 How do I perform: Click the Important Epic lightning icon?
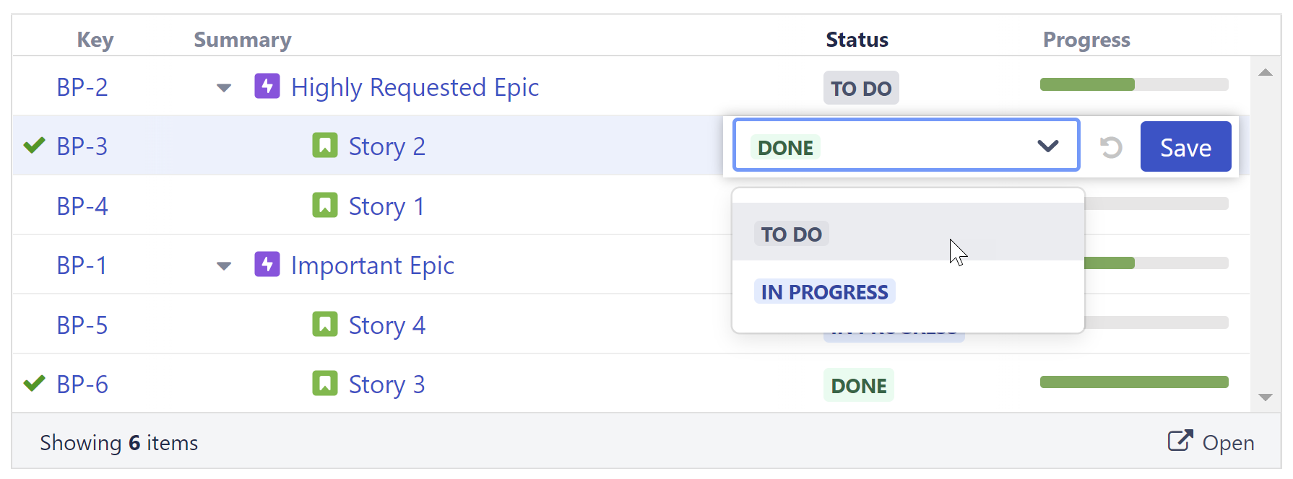tap(267, 265)
